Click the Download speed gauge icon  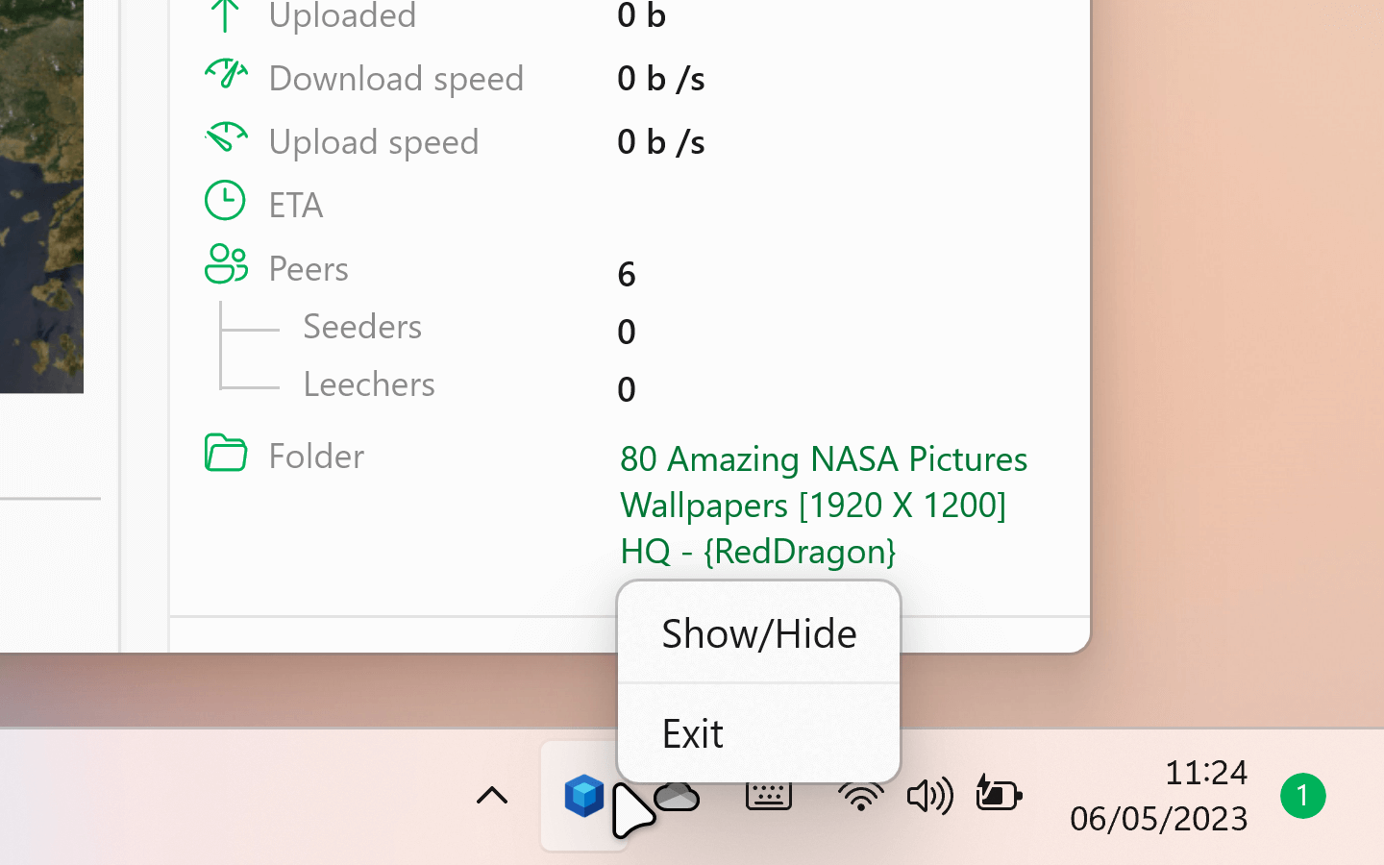click(x=226, y=75)
